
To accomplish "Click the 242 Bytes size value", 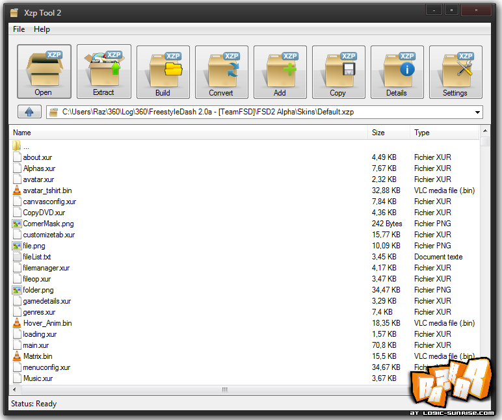I will pos(387,224).
